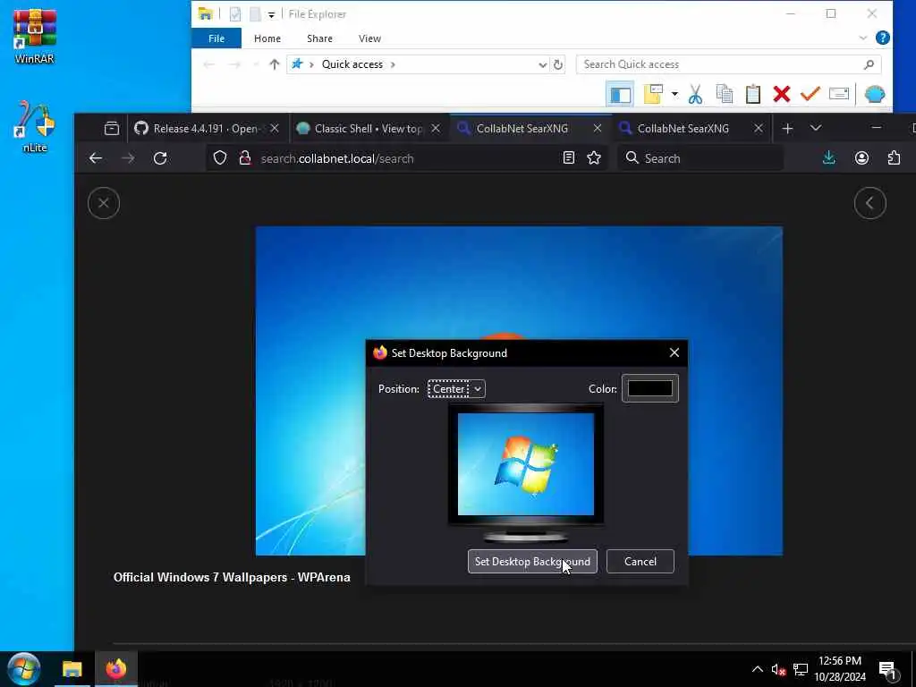
Task: Open File Explorer from the taskbar
Action: 72,669
